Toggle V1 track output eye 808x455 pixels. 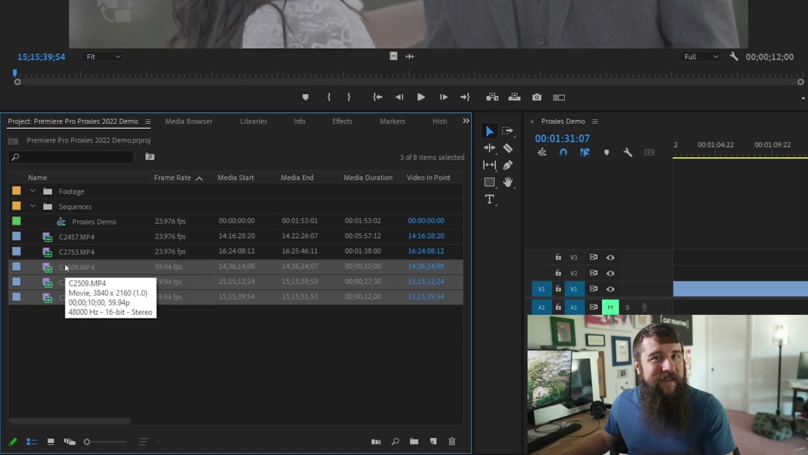(610, 289)
